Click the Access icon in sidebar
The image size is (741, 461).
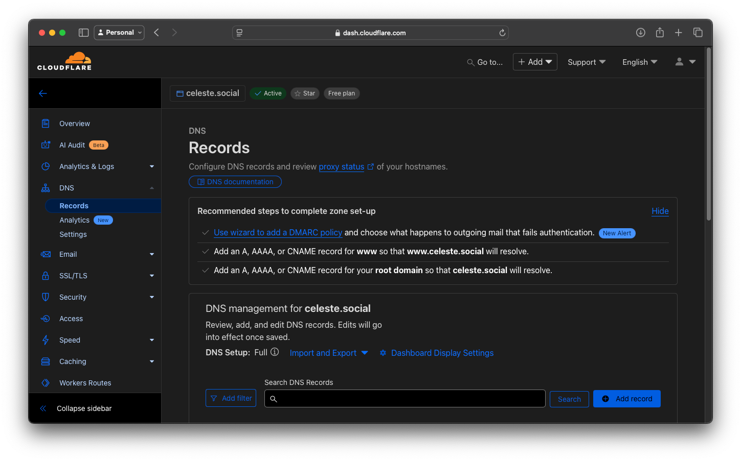tap(46, 319)
